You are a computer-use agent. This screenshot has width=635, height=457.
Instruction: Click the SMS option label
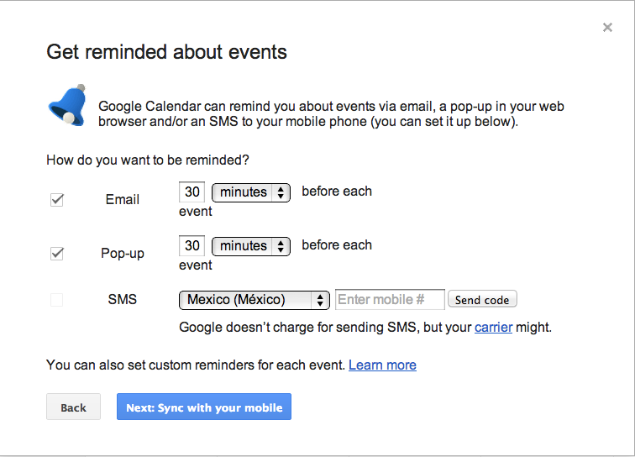click(x=123, y=299)
